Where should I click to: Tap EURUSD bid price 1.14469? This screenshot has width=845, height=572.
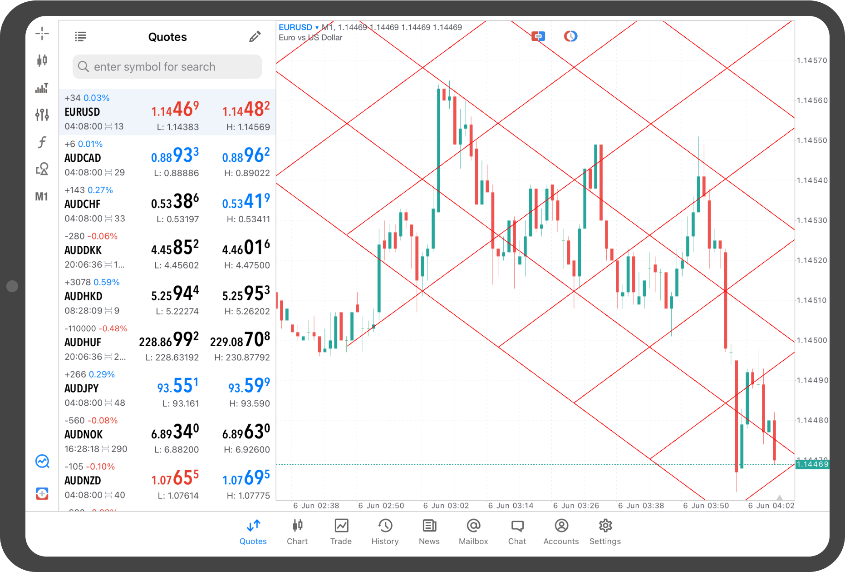[175, 109]
